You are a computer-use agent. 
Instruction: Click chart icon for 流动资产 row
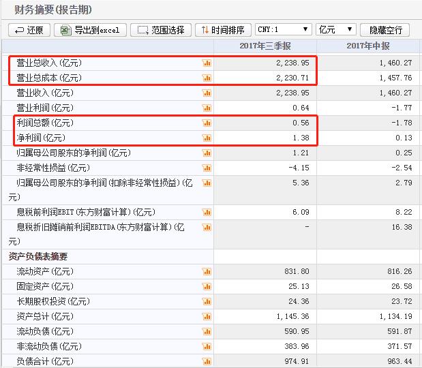[x=206, y=272]
